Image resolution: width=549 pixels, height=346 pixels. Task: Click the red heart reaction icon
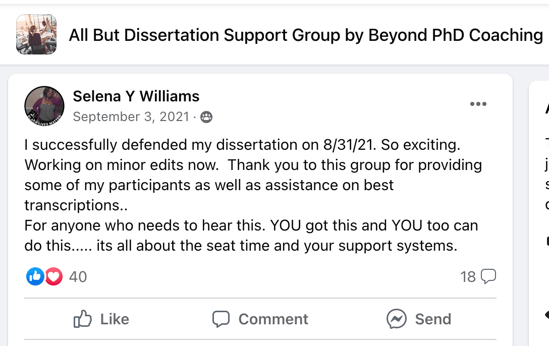click(x=53, y=276)
